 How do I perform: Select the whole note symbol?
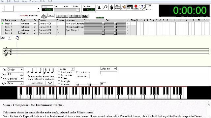tap(28, 72)
